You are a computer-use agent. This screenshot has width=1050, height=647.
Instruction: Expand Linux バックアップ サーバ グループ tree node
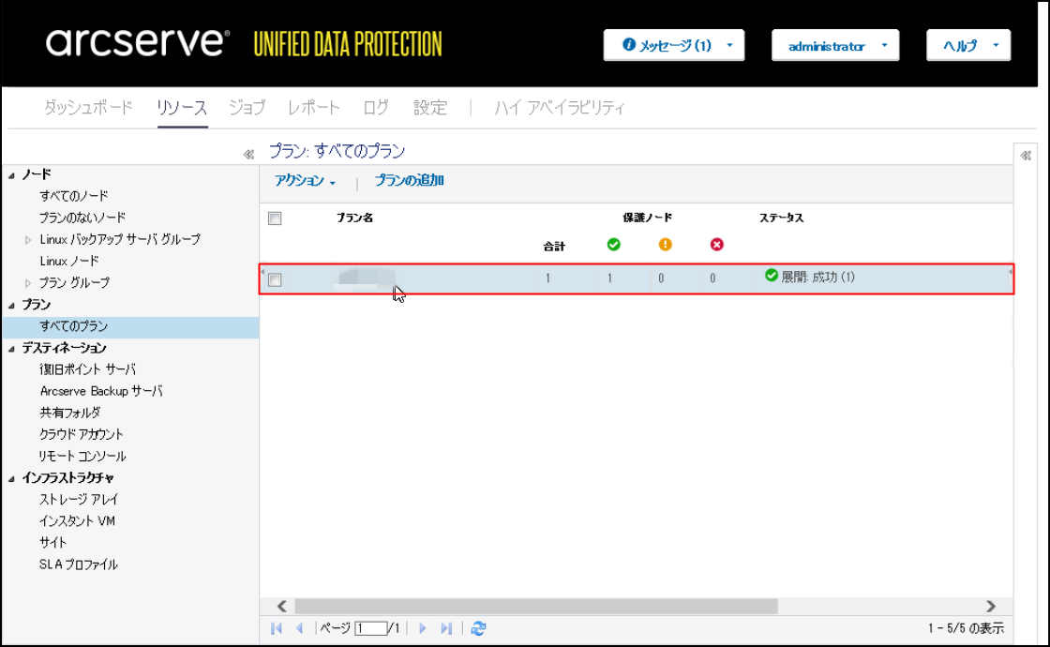(x=27, y=240)
